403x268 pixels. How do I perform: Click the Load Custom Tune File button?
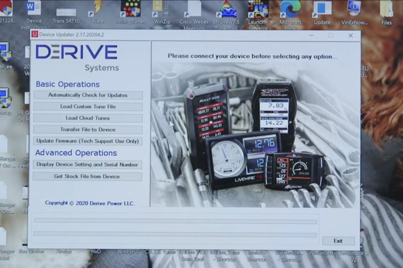[88, 107]
